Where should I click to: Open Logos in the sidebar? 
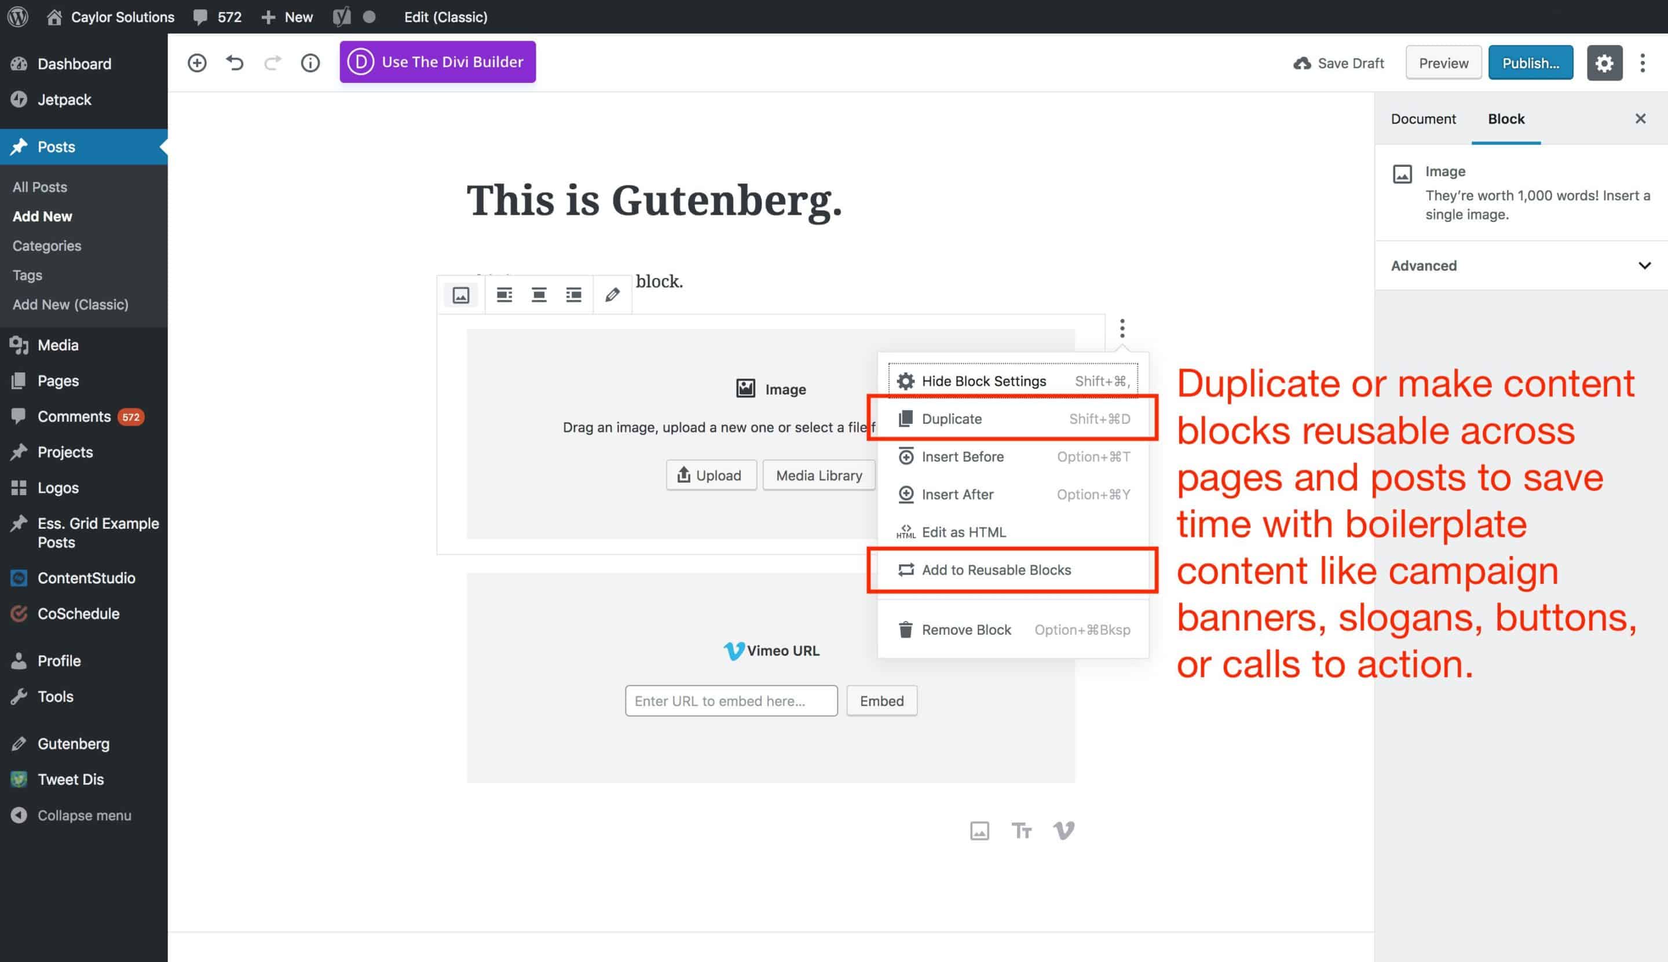pyautogui.click(x=84, y=487)
